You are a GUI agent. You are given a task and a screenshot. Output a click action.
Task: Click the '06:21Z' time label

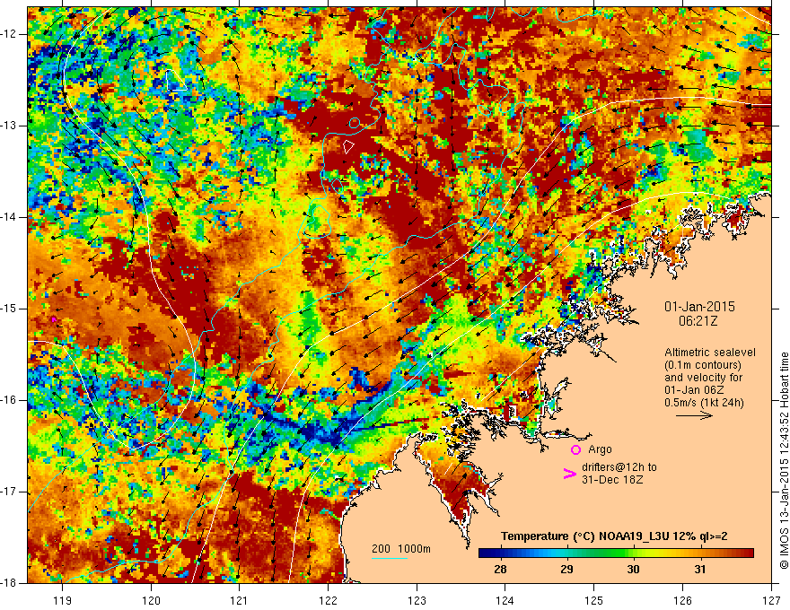(698, 320)
